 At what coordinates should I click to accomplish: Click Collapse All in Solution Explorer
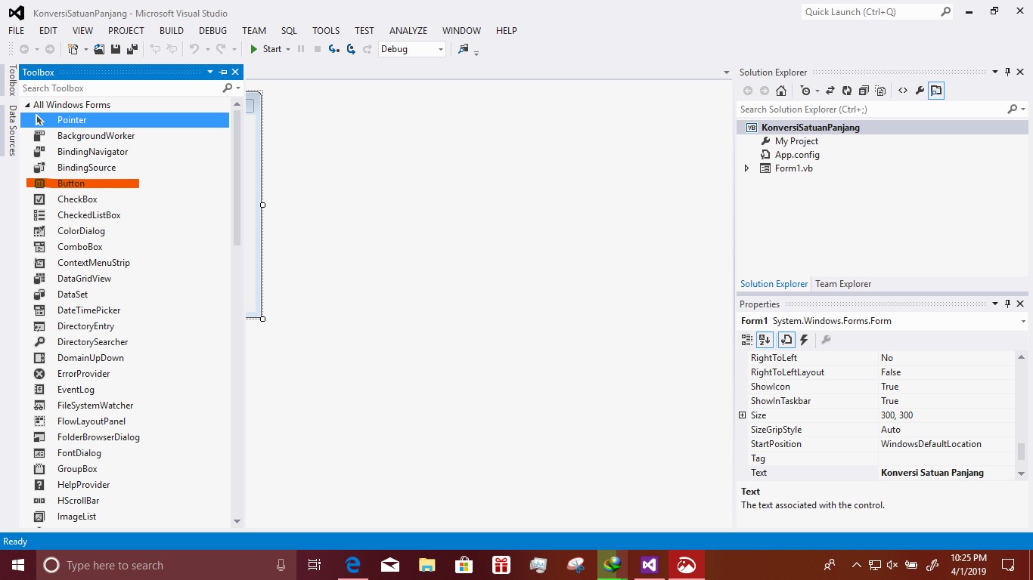(864, 90)
